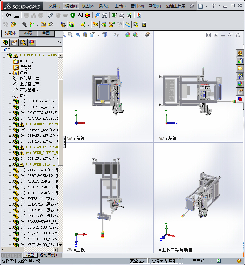Switch to PropertyManager panel tab
Viewport: 245px width, 265px height.
14,42
